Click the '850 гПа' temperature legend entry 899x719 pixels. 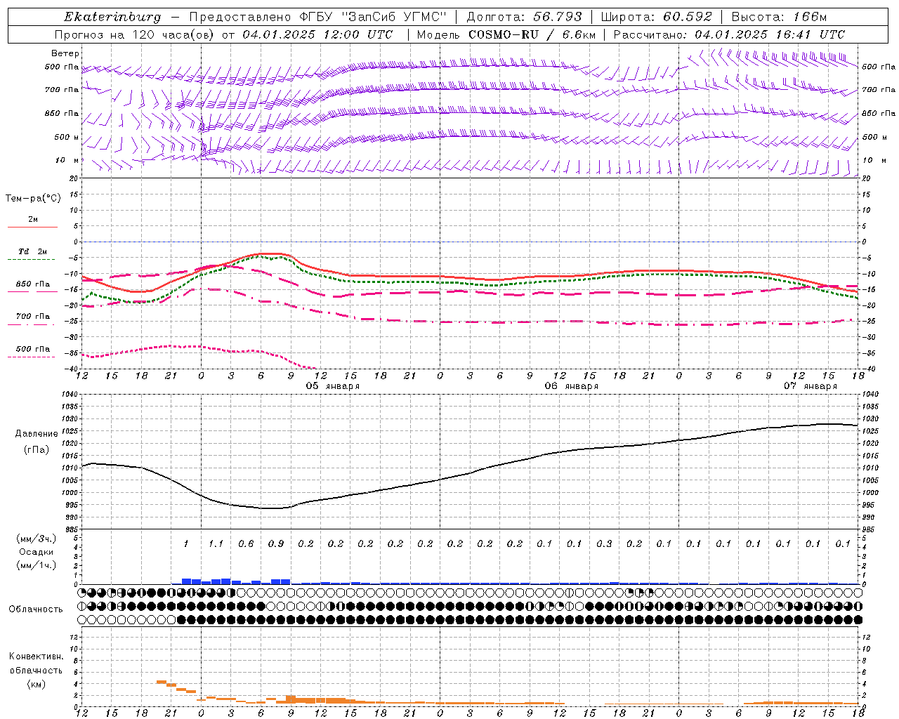33,284
